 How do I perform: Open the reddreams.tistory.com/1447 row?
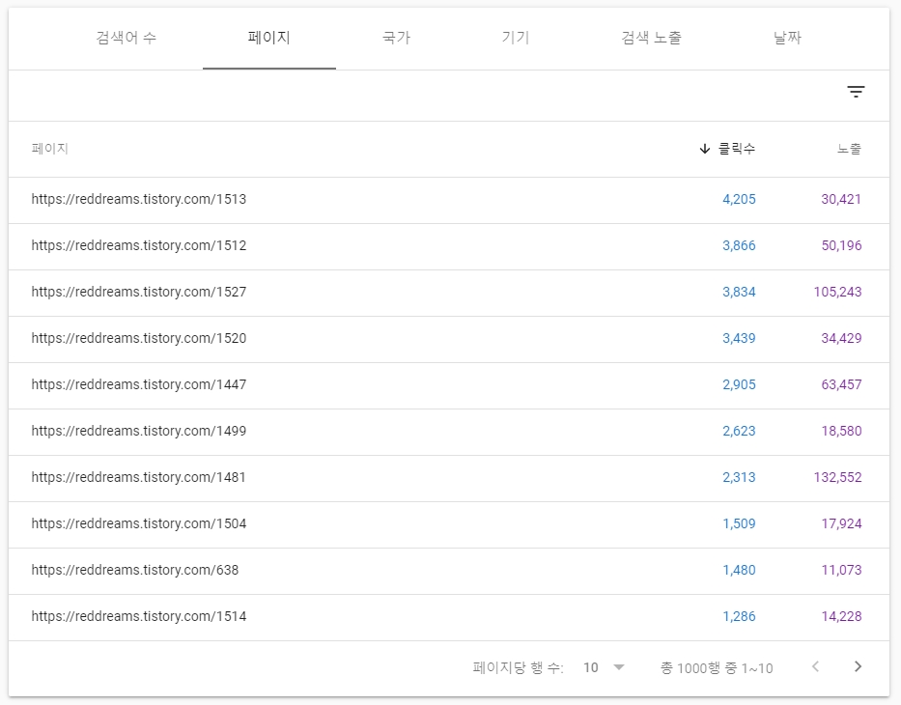(449, 385)
